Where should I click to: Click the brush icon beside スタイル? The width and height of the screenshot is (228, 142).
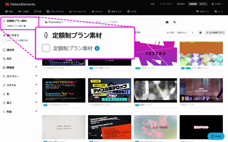point(4,85)
